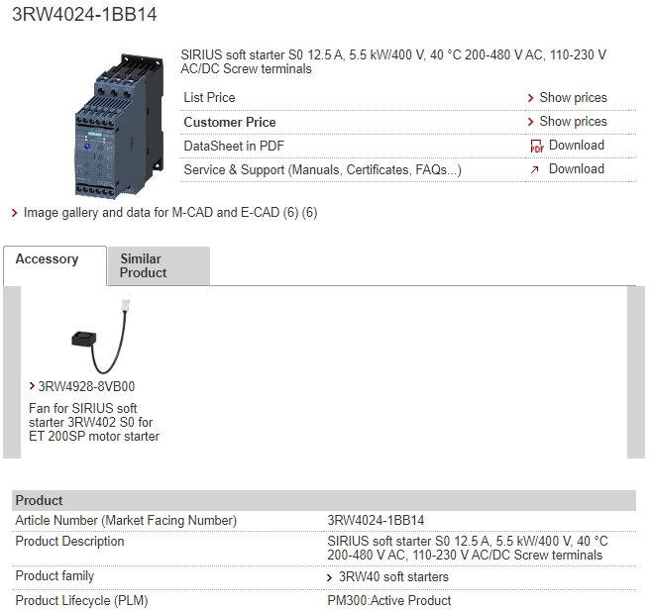
Task: Click the left gray carousel arrow bar
Action: pos(12,372)
